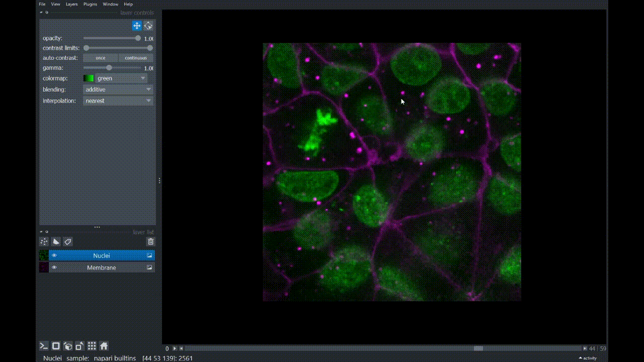
Task: Click the roll dimensions cube icon
Action: coord(68,346)
